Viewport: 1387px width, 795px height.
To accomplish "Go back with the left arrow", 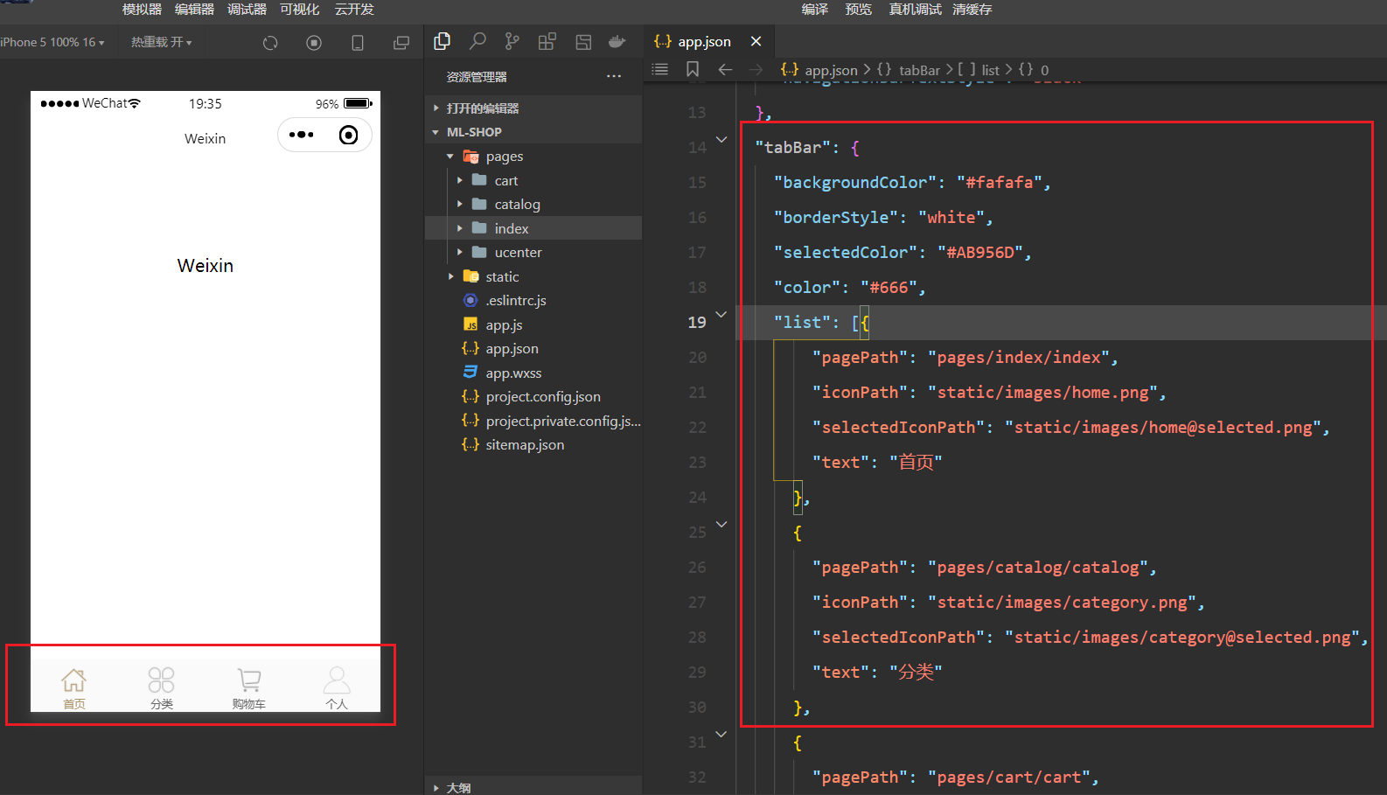I will pos(725,69).
